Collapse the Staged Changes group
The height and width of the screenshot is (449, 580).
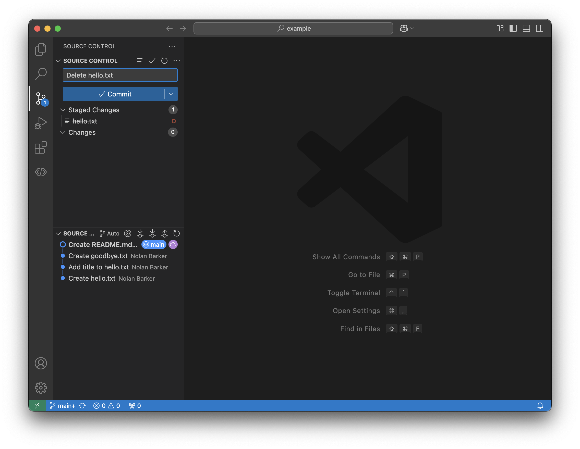tap(63, 110)
